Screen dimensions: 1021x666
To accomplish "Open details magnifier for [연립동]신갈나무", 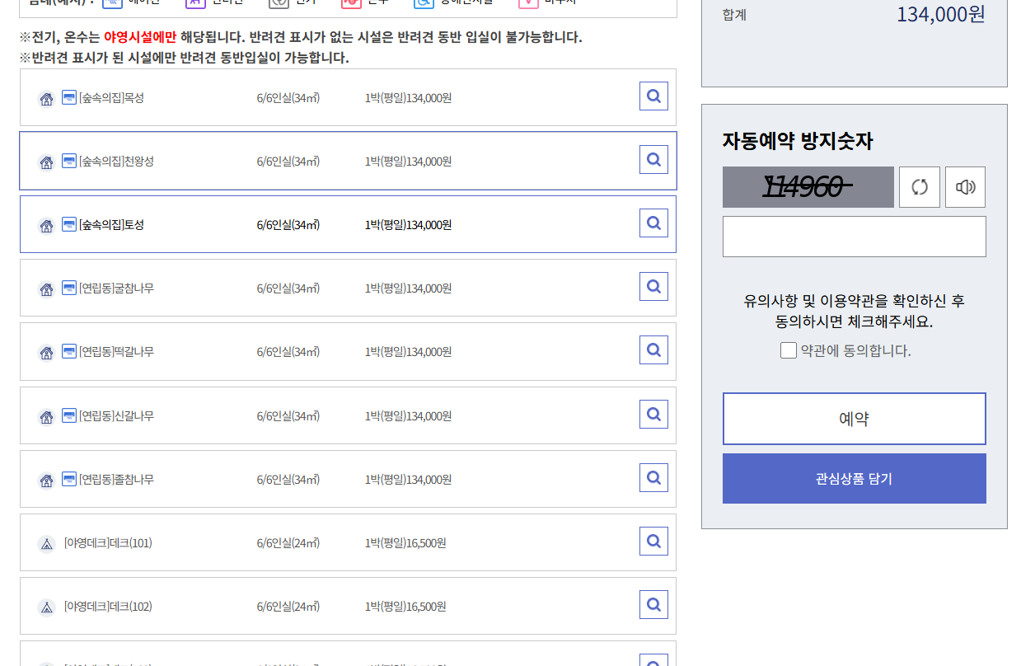I will 653,415.
